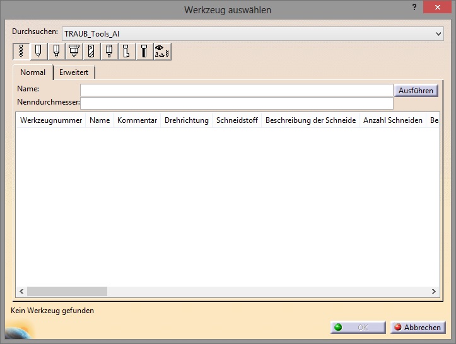Click the OK button
The image size is (456, 344).
pyautogui.click(x=358, y=328)
